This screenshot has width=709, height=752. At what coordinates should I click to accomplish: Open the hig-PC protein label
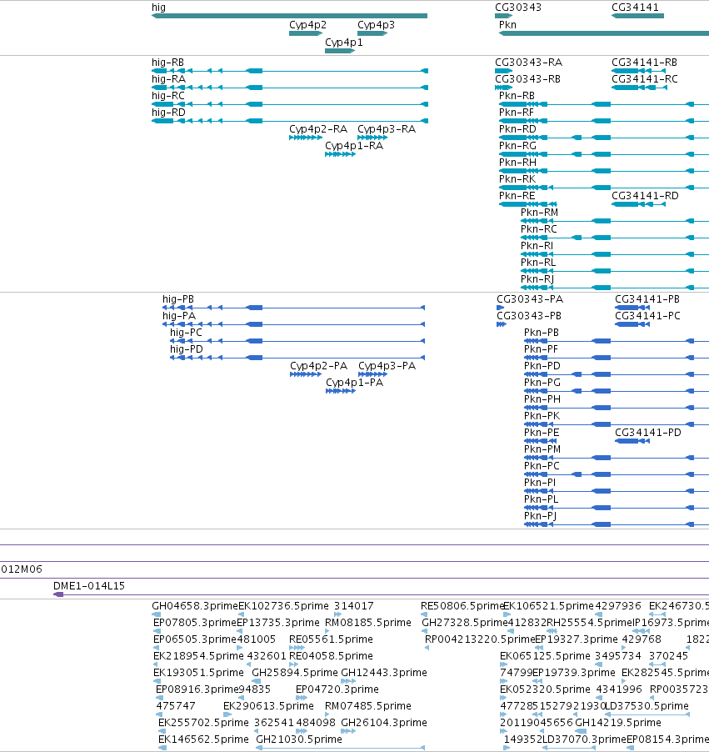coord(186,333)
